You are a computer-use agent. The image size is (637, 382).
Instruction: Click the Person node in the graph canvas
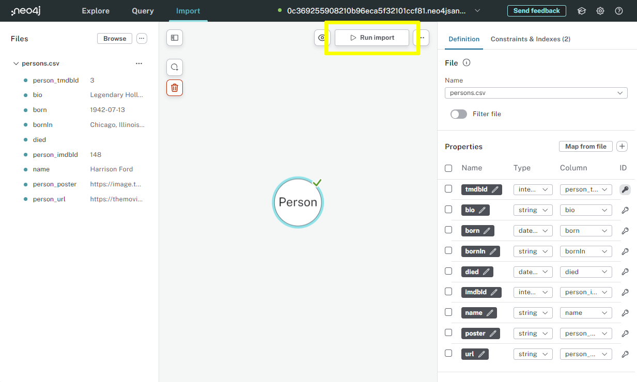tap(298, 202)
